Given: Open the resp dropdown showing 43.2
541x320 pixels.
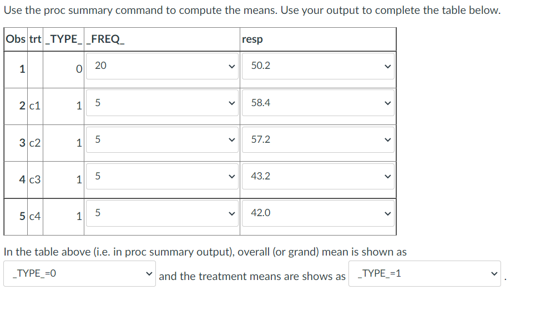Looking at the screenshot, I should (x=317, y=176).
